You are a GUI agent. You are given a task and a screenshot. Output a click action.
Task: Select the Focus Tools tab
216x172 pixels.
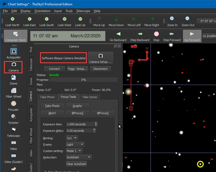tap(68, 97)
